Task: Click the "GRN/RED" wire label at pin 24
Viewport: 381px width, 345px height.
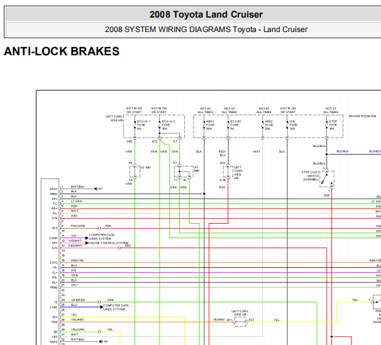Action: click(78, 300)
